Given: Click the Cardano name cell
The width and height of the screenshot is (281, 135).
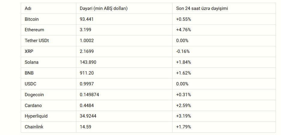Looking at the screenshot, I should click(33, 106).
